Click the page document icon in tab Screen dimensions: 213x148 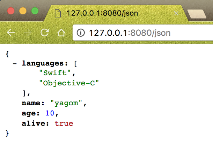pyautogui.click(x=58, y=13)
